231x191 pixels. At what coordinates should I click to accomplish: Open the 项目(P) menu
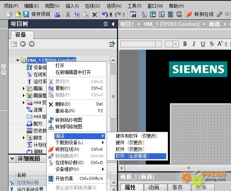11,6
